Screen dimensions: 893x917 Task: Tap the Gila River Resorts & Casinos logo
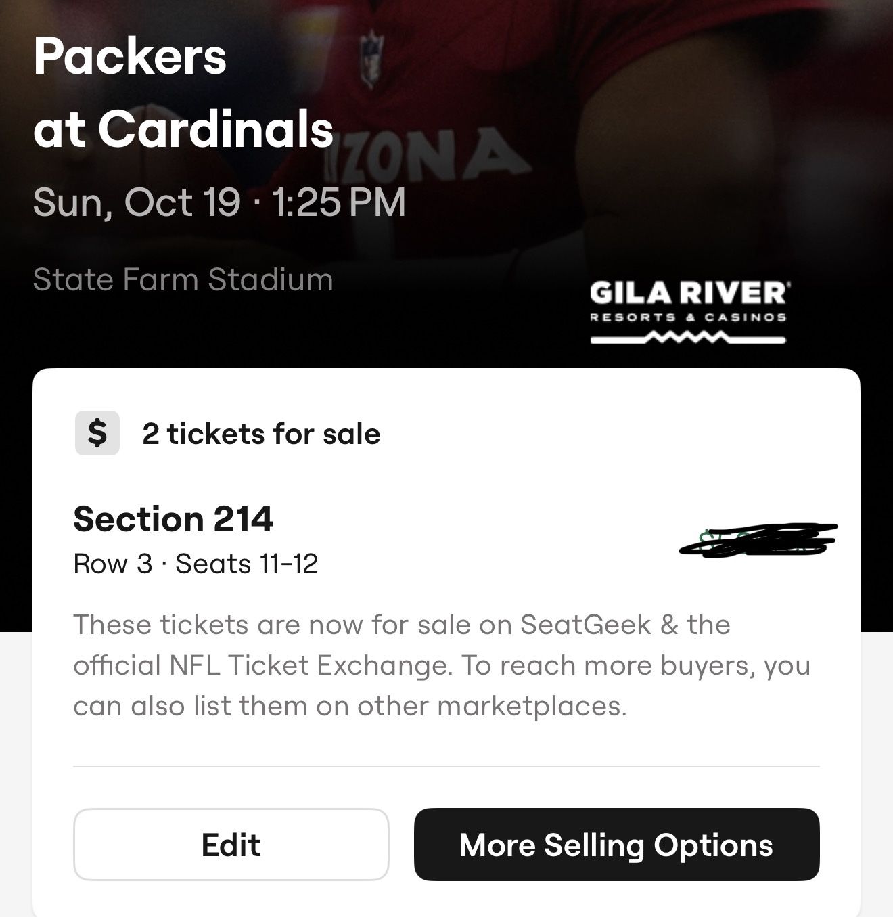pyautogui.click(x=687, y=305)
